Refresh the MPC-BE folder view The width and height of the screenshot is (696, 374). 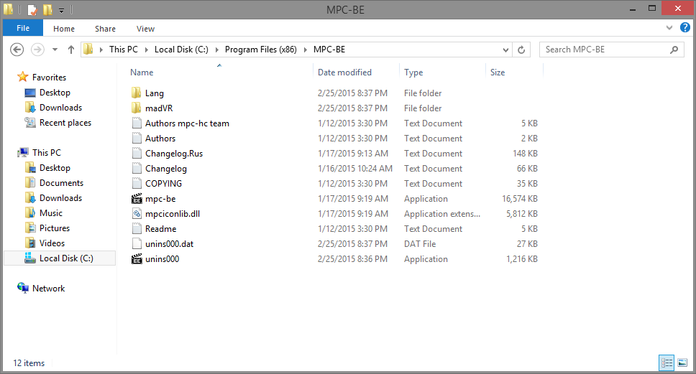(521, 50)
